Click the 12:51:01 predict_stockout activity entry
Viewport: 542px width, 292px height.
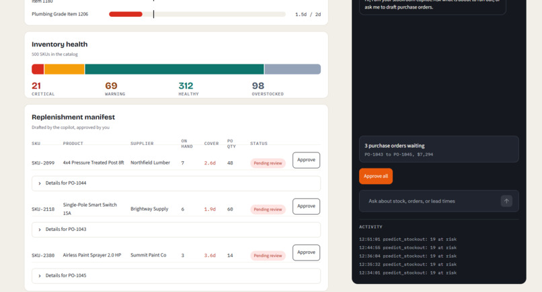pos(408,239)
